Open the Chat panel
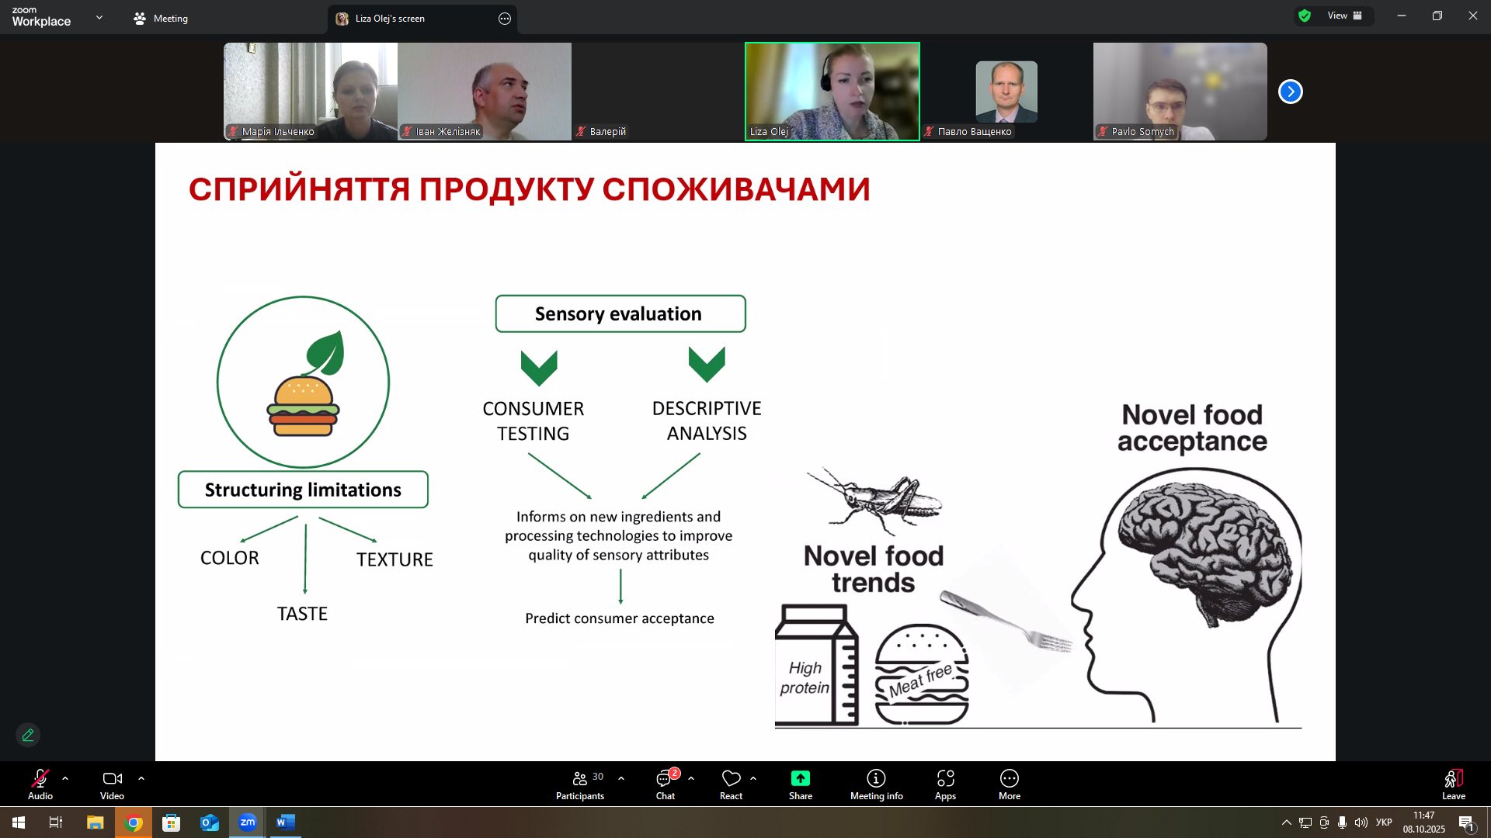The height and width of the screenshot is (838, 1491). point(665,784)
